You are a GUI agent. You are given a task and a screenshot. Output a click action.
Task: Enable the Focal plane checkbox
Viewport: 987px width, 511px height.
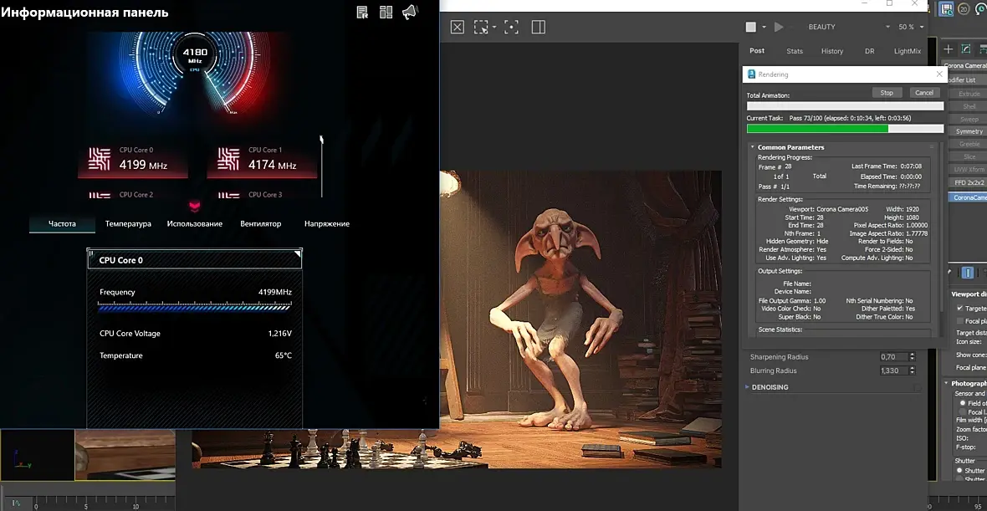[959, 321]
